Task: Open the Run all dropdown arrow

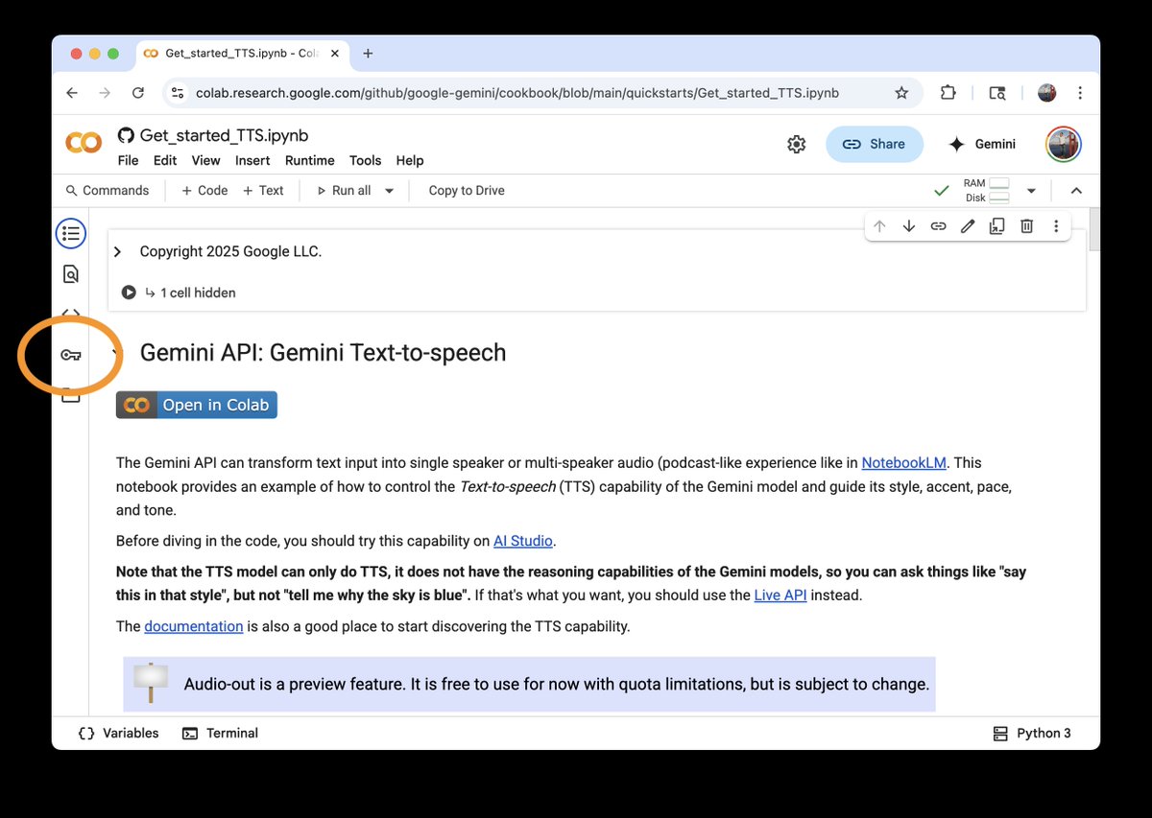Action: pyautogui.click(x=389, y=191)
